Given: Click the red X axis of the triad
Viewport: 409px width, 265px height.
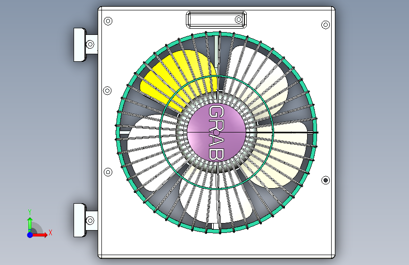Looking at the screenshot, I should [x=41, y=235].
